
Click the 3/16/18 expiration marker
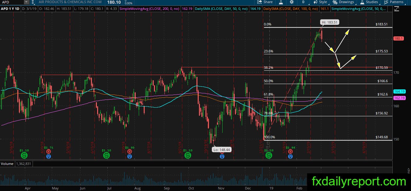point(11,147)
